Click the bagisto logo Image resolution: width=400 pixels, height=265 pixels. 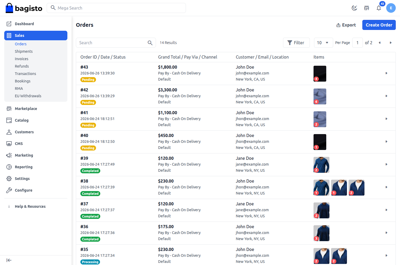point(24,8)
